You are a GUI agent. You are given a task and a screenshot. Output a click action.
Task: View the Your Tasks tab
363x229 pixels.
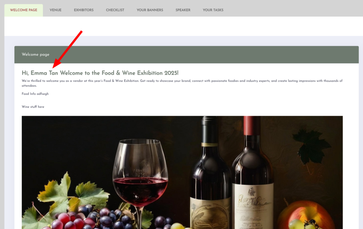(x=213, y=10)
